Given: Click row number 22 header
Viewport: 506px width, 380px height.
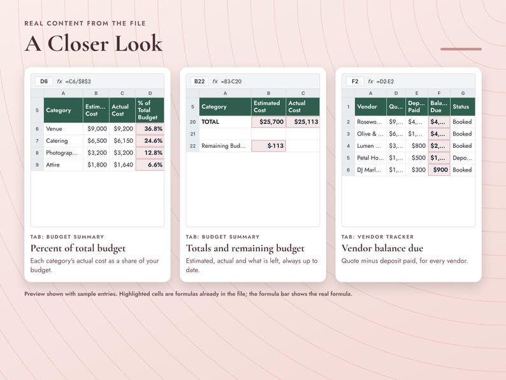Looking at the screenshot, I should (192, 145).
